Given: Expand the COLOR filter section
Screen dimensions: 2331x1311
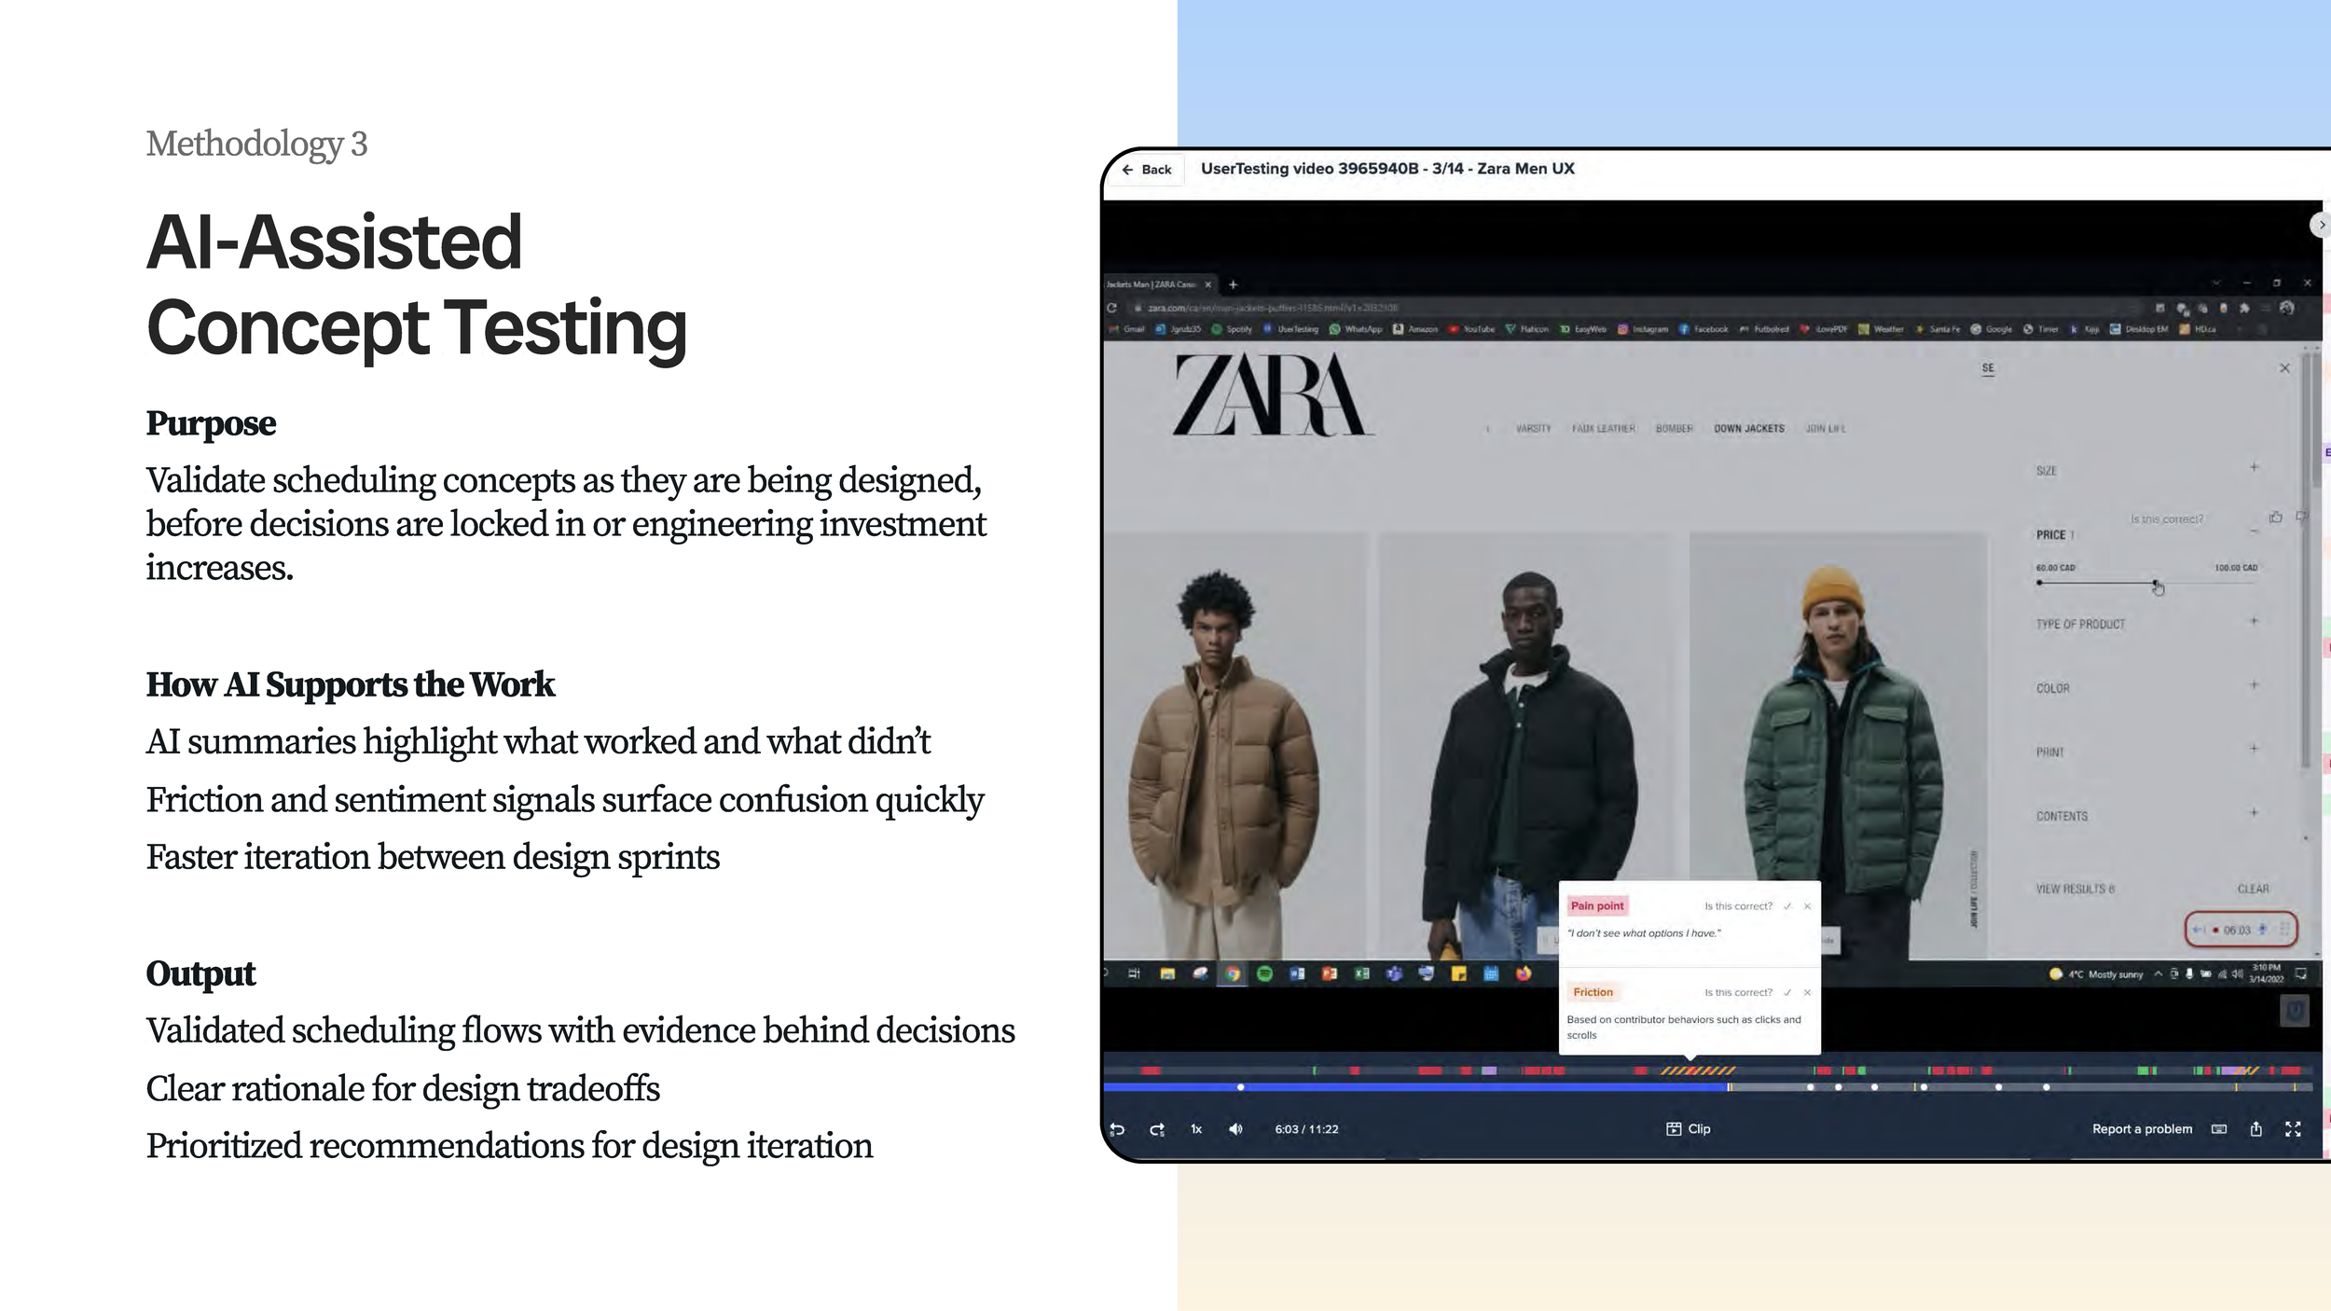Looking at the screenshot, I should 2254,685.
